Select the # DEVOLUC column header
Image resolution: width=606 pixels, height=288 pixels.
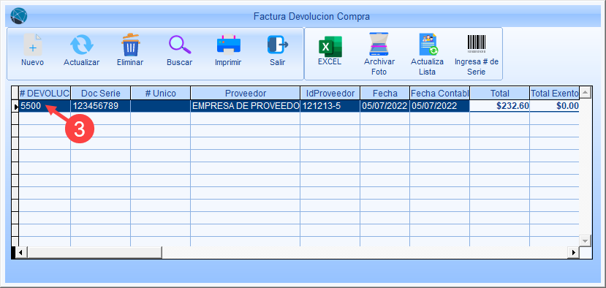click(x=45, y=93)
